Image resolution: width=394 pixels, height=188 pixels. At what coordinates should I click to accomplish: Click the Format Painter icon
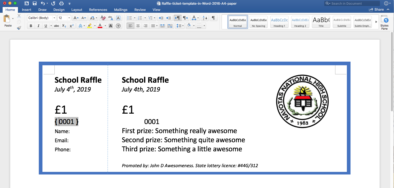(x=19, y=28)
